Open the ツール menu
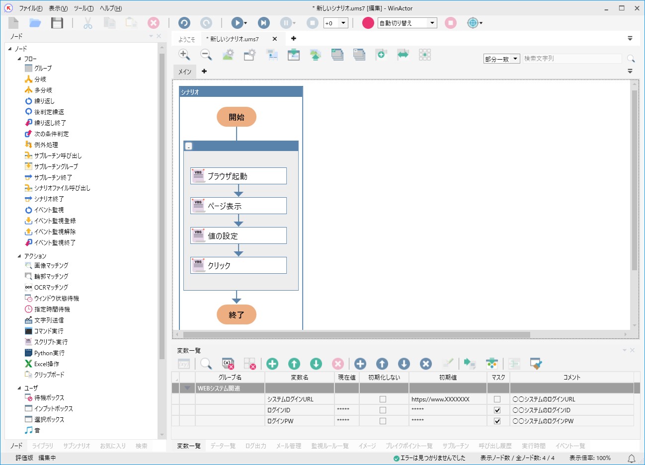 [x=83, y=8]
